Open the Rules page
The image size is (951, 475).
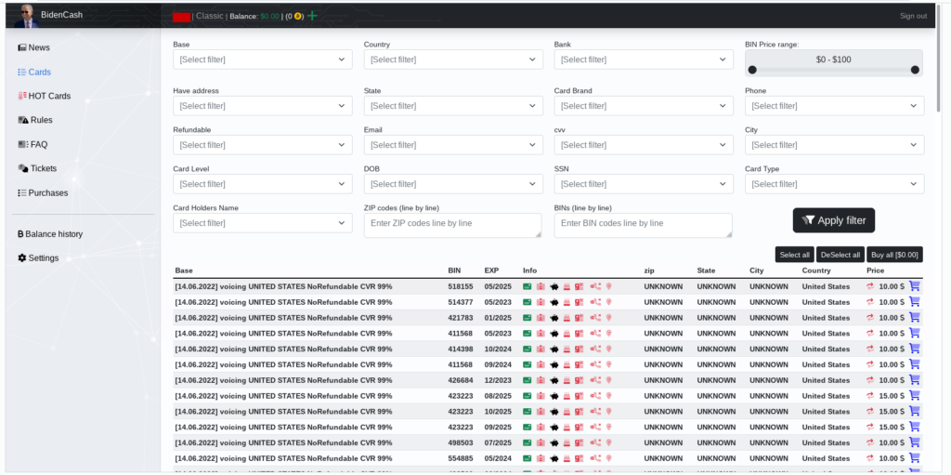tap(35, 120)
